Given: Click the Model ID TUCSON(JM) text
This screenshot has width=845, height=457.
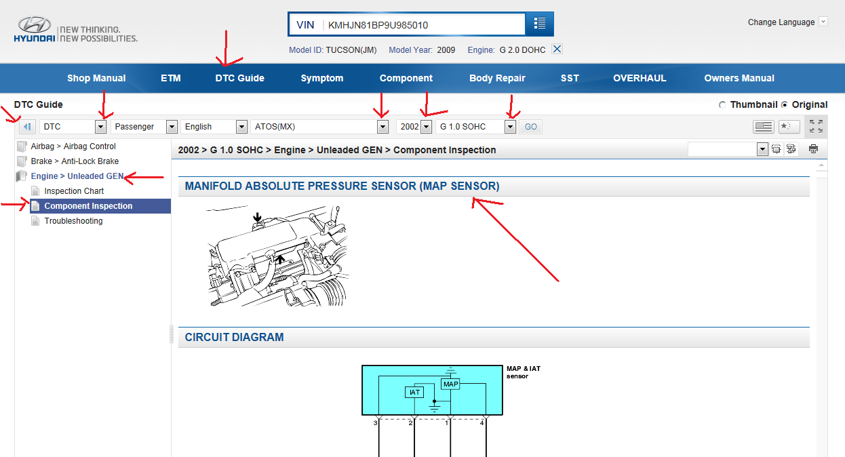Looking at the screenshot, I should coord(333,49).
